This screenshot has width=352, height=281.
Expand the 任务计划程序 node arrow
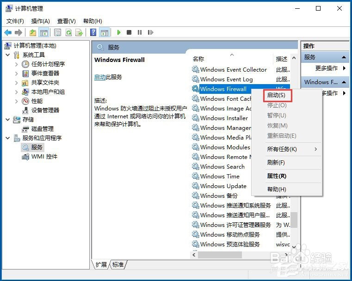pyautogui.click(x=16, y=64)
